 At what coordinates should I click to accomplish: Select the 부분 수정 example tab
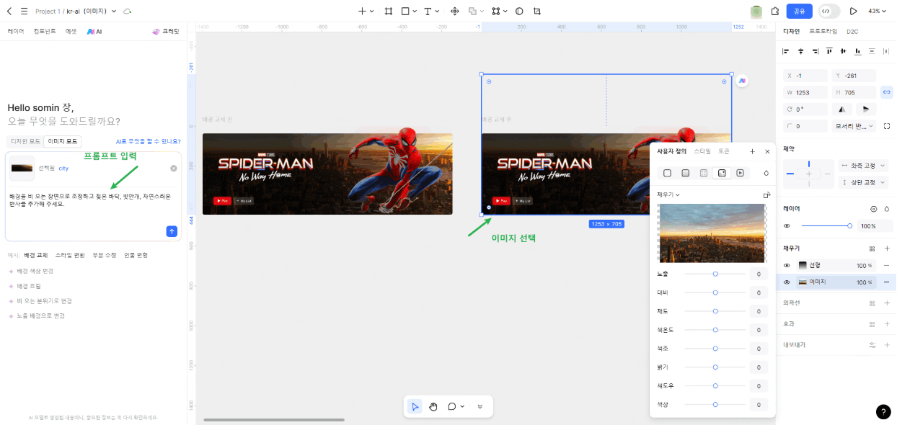[105, 255]
